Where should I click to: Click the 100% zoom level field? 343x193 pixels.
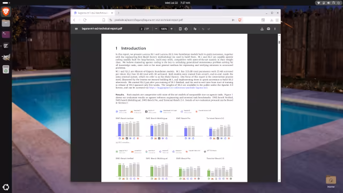[x=164, y=29]
